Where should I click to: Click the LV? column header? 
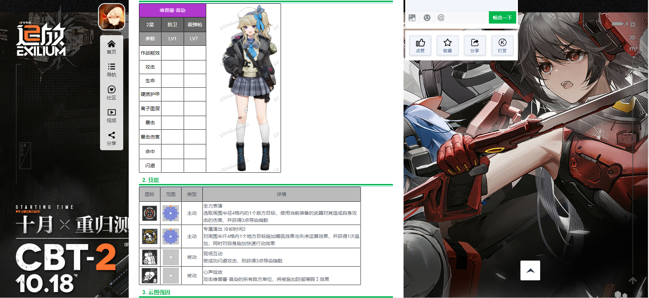[x=195, y=39]
